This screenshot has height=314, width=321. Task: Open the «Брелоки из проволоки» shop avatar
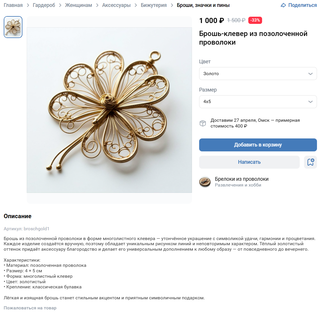(x=205, y=182)
